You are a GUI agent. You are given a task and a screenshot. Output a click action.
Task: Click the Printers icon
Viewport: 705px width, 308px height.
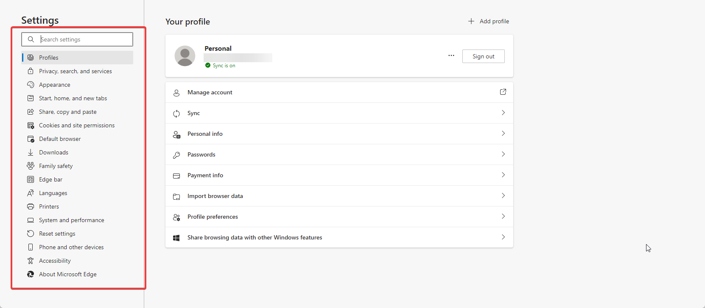[x=31, y=206]
